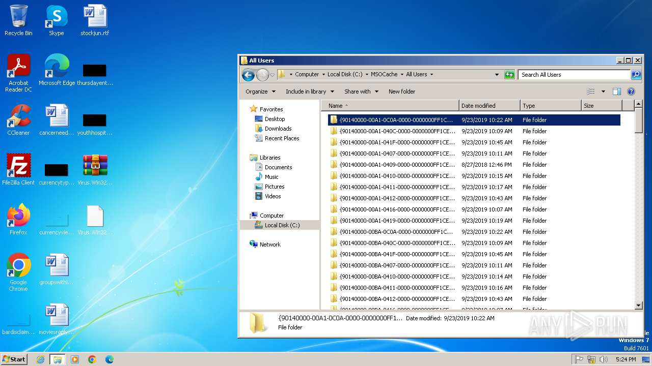Select the 00A1-0419 folder row
This screenshot has width=652, height=366.
[x=474, y=221]
